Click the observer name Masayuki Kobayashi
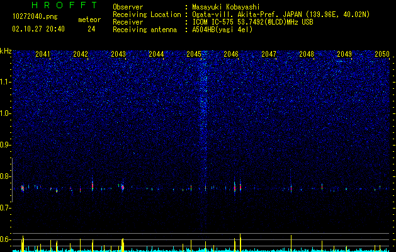Screen dimensions: 396x252 (226, 7)
